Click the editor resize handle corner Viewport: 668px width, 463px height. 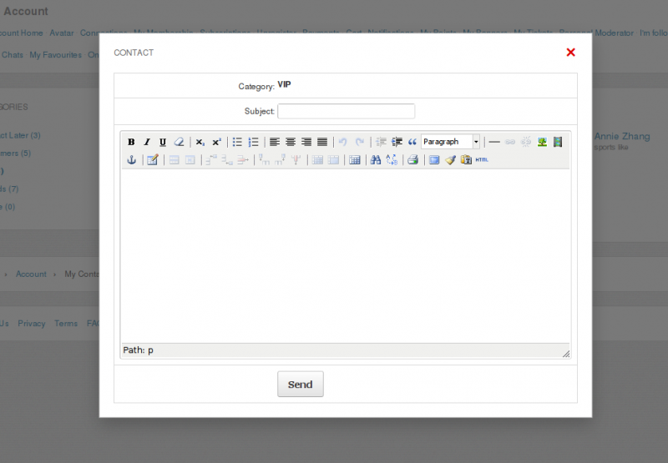click(566, 354)
